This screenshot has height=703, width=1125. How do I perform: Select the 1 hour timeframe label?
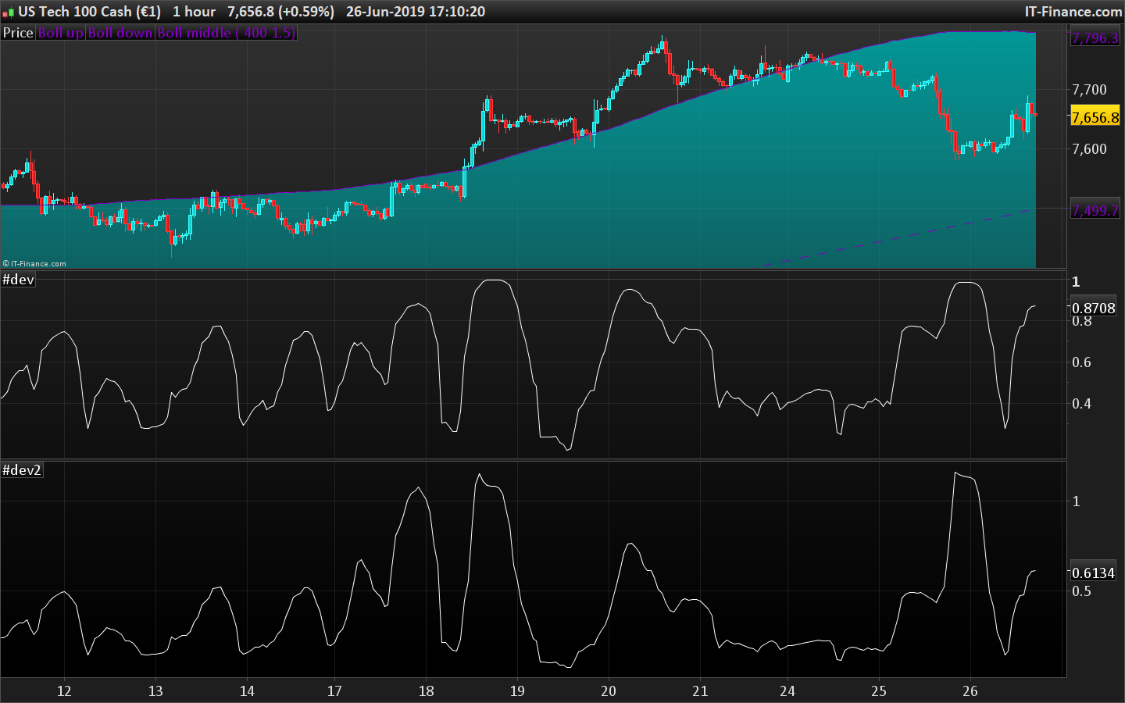(x=194, y=12)
